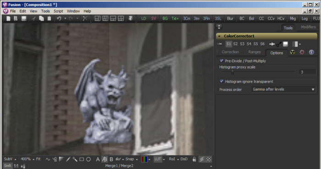Click the pin icon left of S1
The width and height of the screenshot is (321, 169).
click(220, 44)
